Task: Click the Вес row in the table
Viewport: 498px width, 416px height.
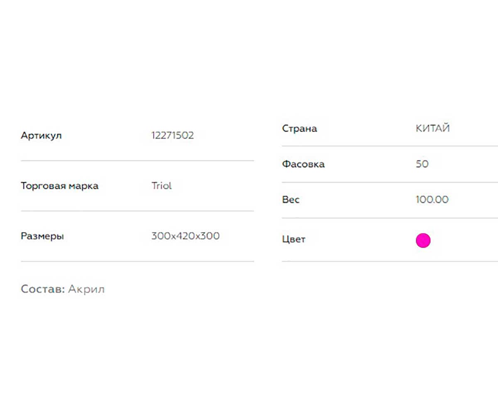Action: pos(390,200)
